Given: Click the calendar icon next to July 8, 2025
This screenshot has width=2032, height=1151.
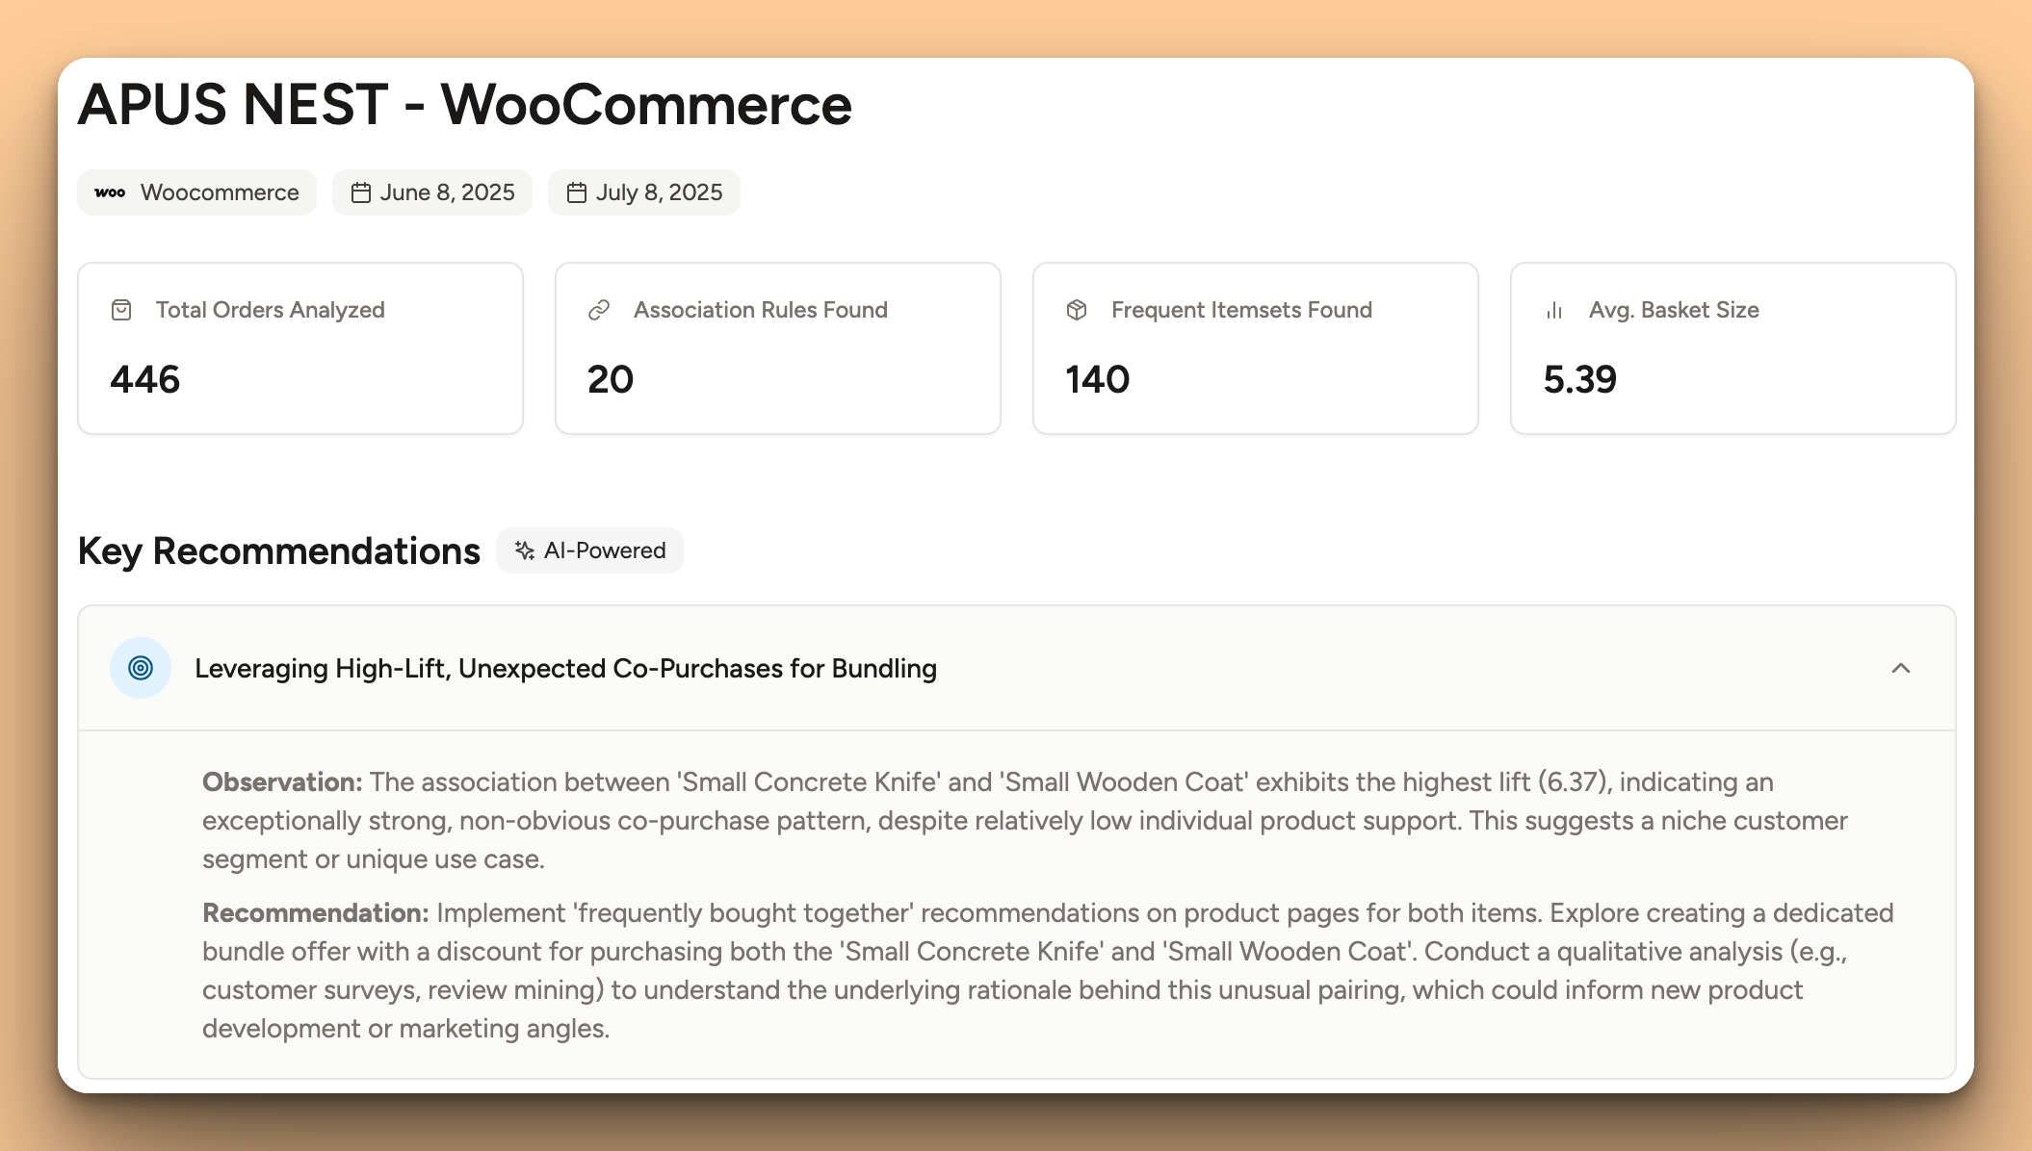Looking at the screenshot, I should (576, 192).
